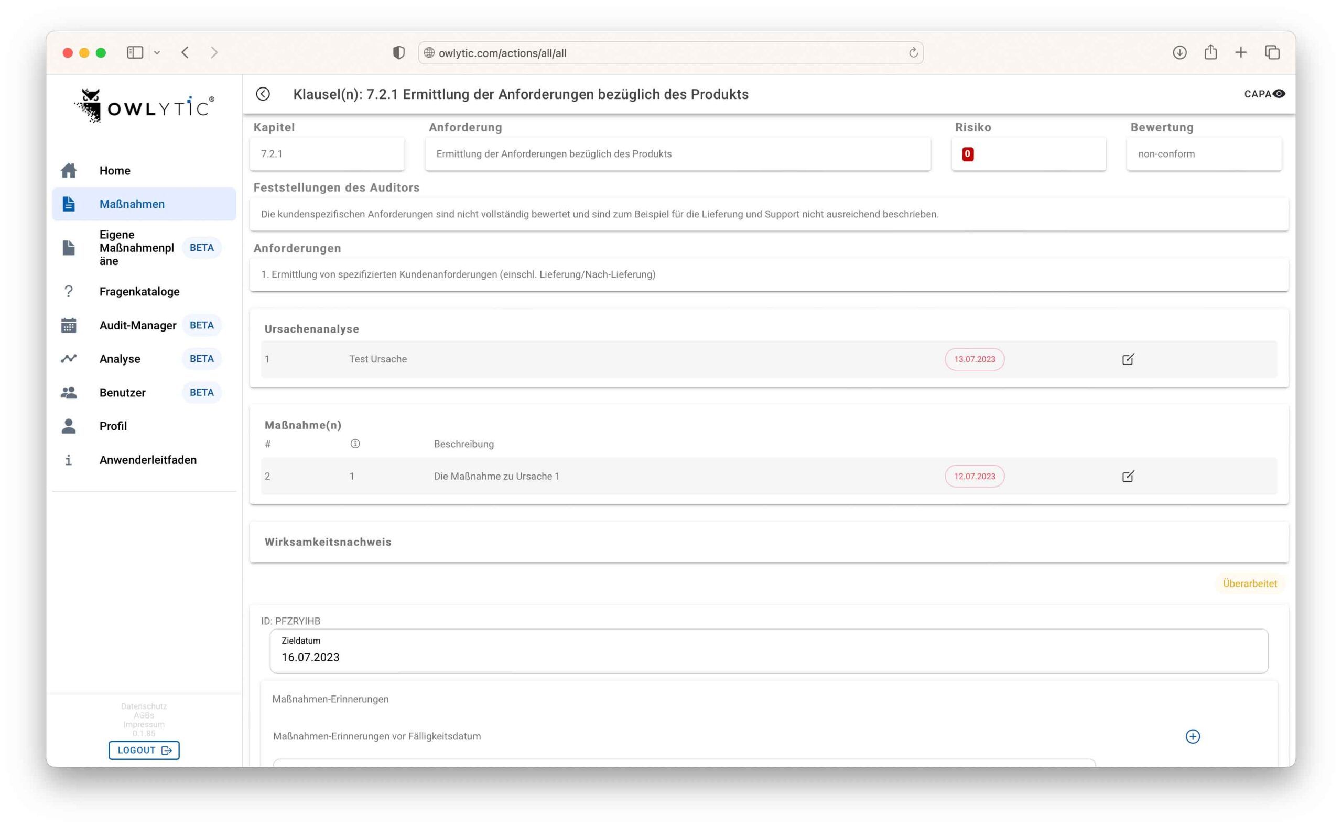Open Safari downloads icon
This screenshot has height=828, width=1342.
1179,52
